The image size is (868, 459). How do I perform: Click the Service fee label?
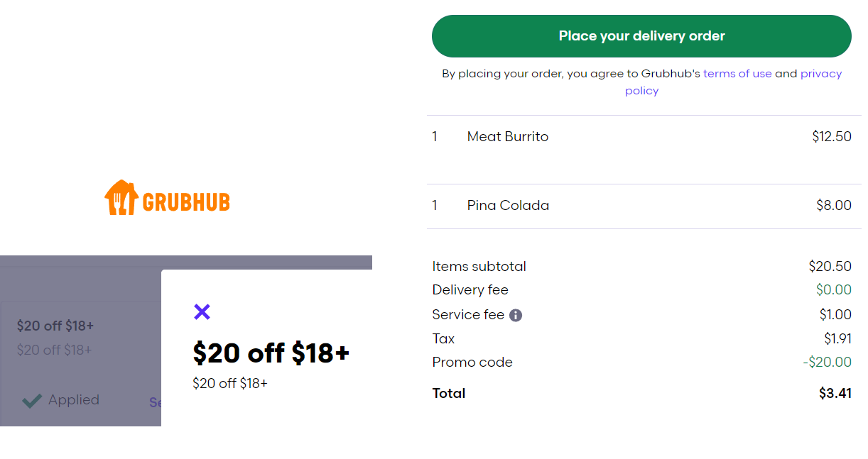click(468, 315)
